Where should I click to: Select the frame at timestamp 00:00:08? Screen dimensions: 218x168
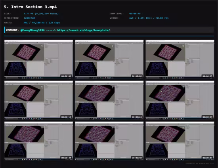tap(109, 59)
